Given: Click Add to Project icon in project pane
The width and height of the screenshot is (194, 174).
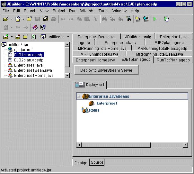Looking at the screenshot, I should pos(6,37).
